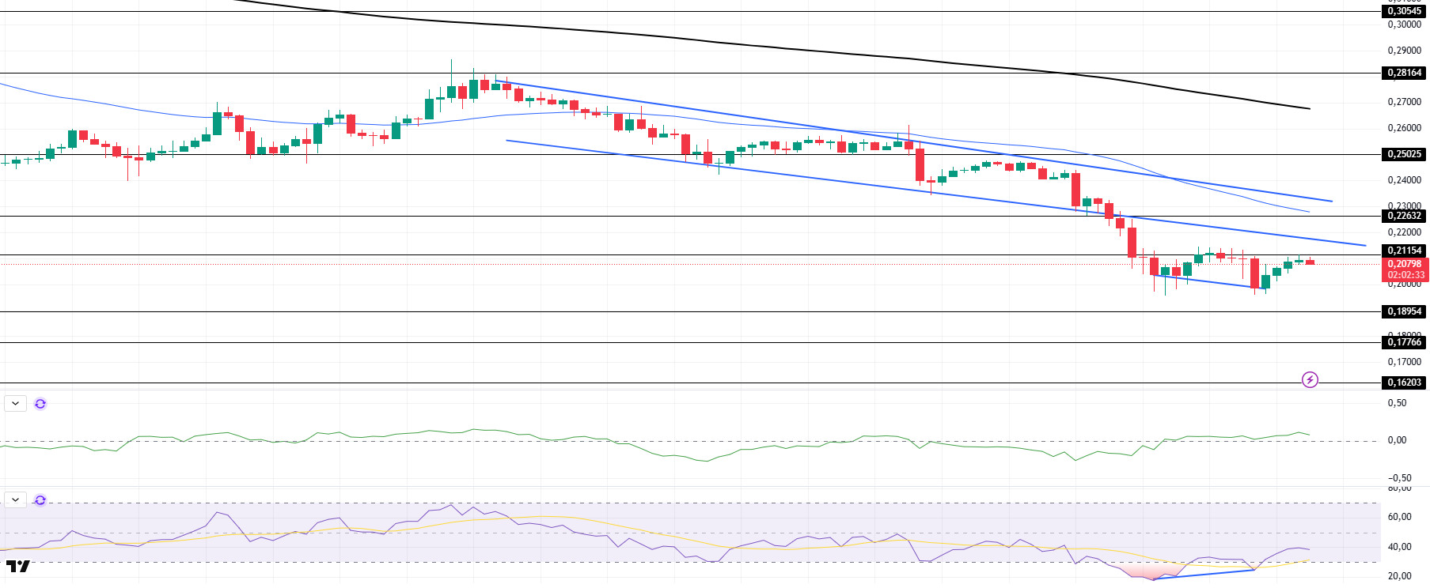Viewport: 1430px width, 588px height.
Task: Click the 0,50 indicator scale value
Action: pyautogui.click(x=1398, y=403)
